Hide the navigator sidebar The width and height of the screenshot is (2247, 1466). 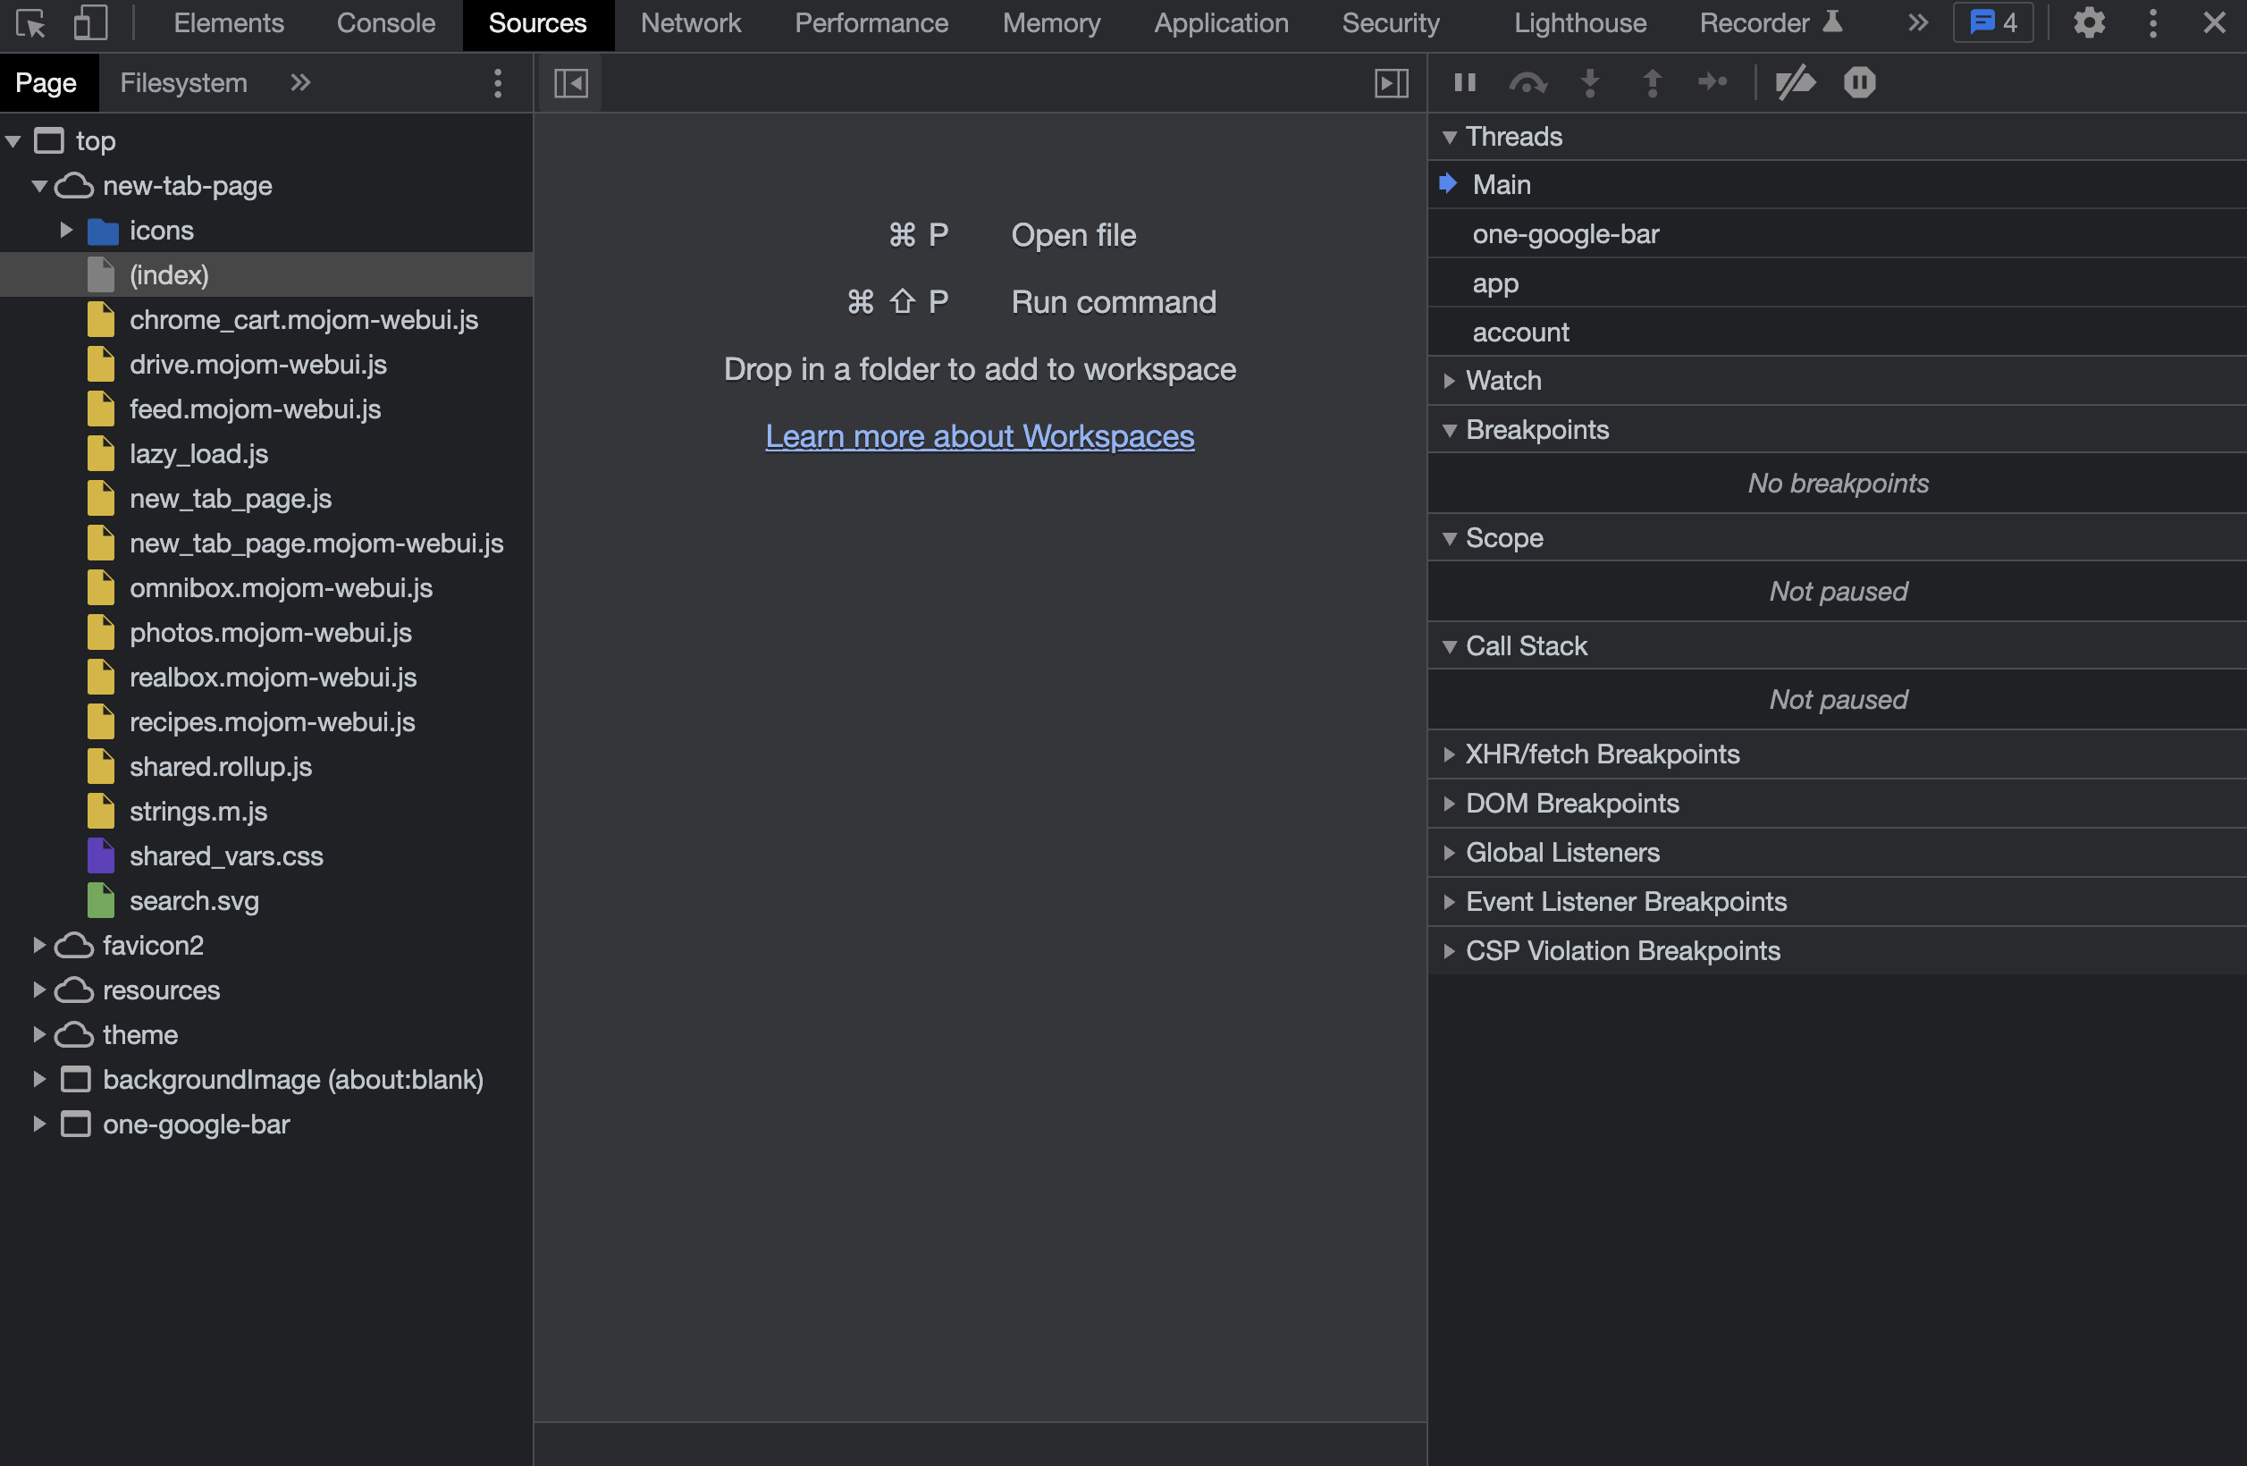[x=570, y=83]
